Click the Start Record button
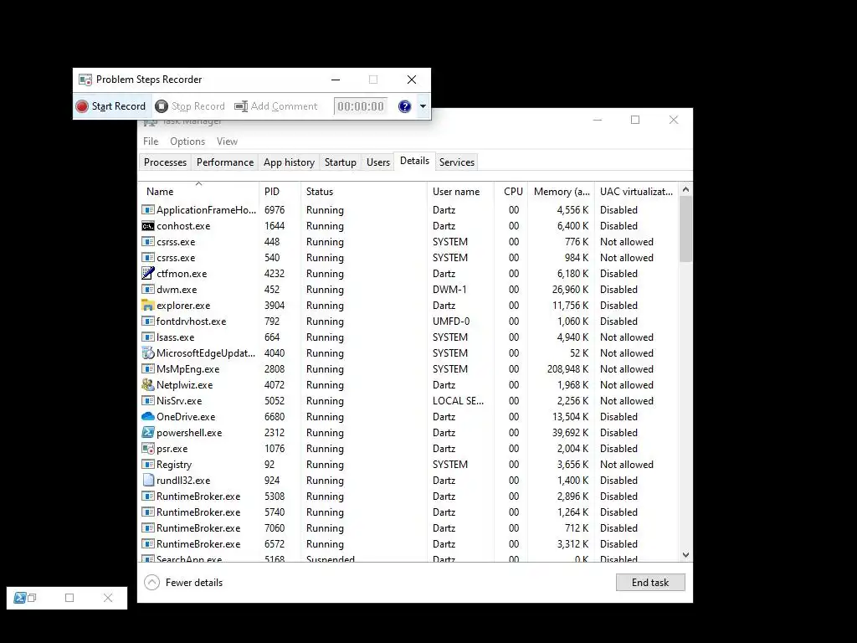The height and width of the screenshot is (643, 857). [111, 106]
